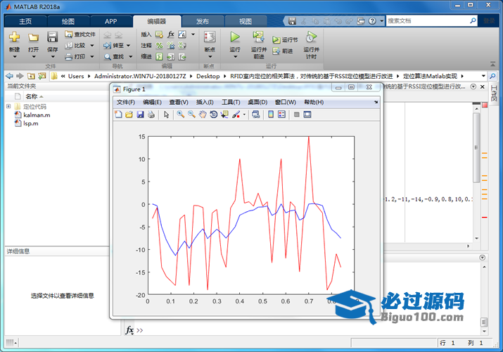Image resolution: width=503 pixels, height=352 pixels.
Task: Open Figure 1 查看(V) menu
Action: [x=179, y=102]
